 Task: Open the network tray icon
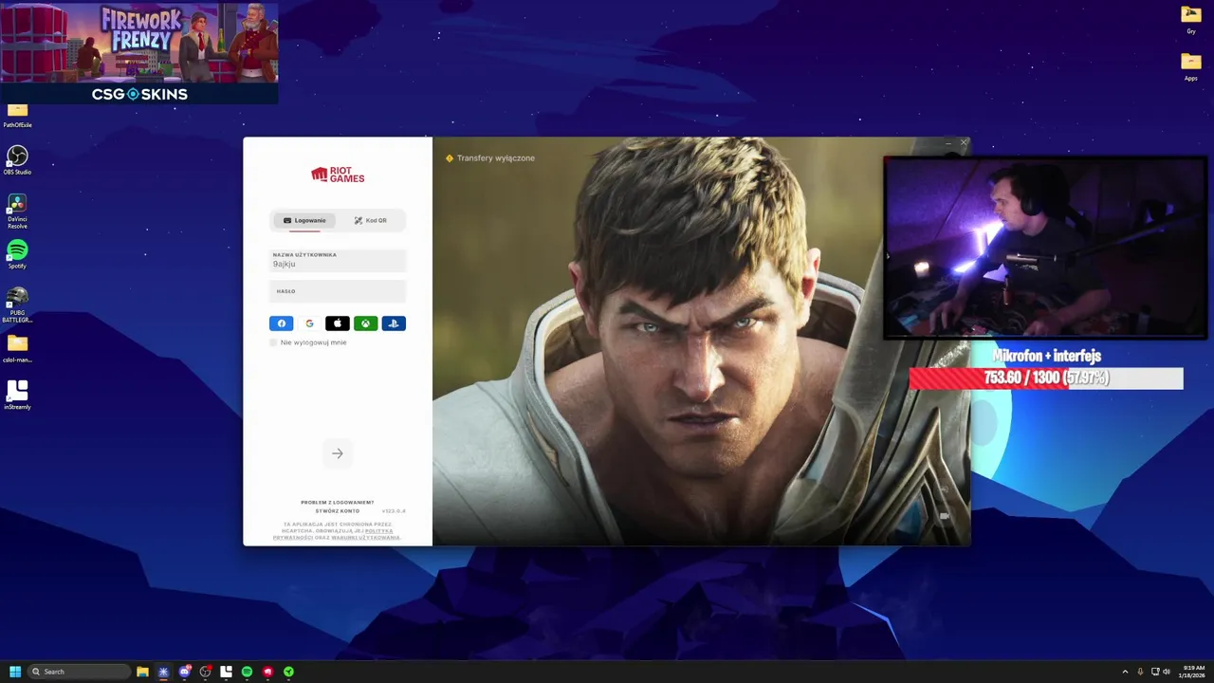1155,672
